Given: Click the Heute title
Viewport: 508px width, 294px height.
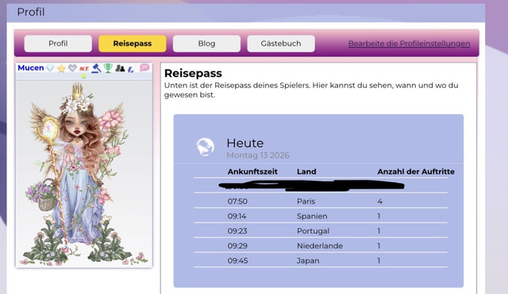Looking at the screenshot, I should 245,143.
